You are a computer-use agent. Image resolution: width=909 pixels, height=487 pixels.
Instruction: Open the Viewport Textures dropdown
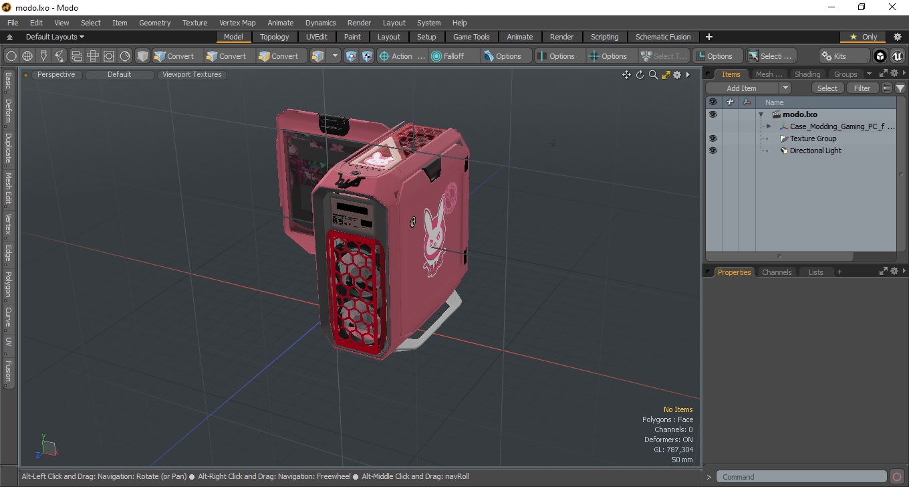[x=192, y=75]
